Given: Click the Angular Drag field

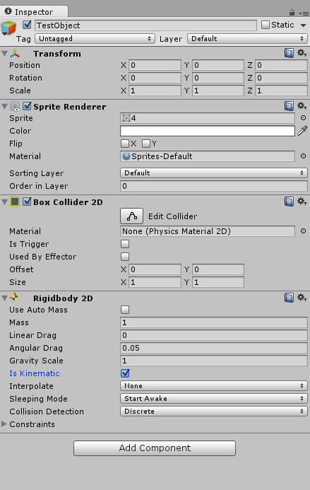Looking at the screenshot, I should pyautogui.click(x=214, y=348).
